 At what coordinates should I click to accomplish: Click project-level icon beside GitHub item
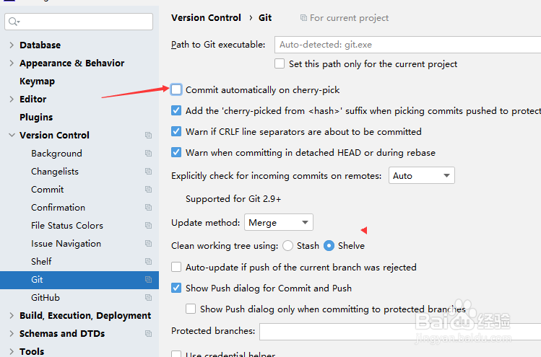click(148, 298)
